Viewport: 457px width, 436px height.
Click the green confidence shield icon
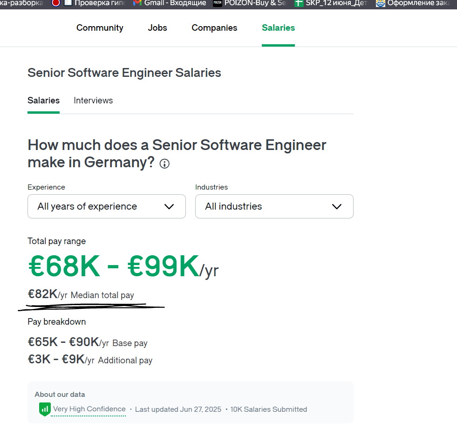click(45, 409)
